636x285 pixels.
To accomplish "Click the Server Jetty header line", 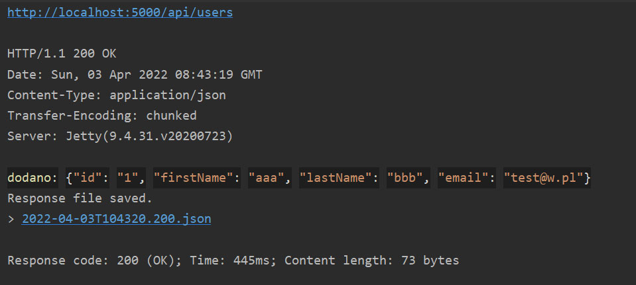I will [120, 136].
